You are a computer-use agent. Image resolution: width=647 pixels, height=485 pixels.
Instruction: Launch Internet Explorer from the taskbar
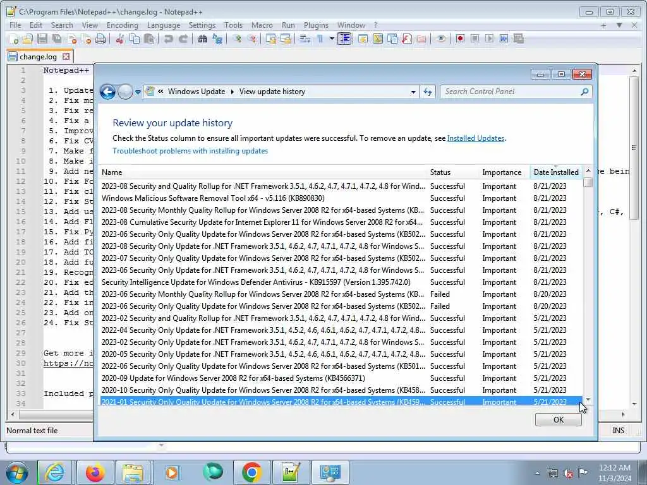click(54, 472)
